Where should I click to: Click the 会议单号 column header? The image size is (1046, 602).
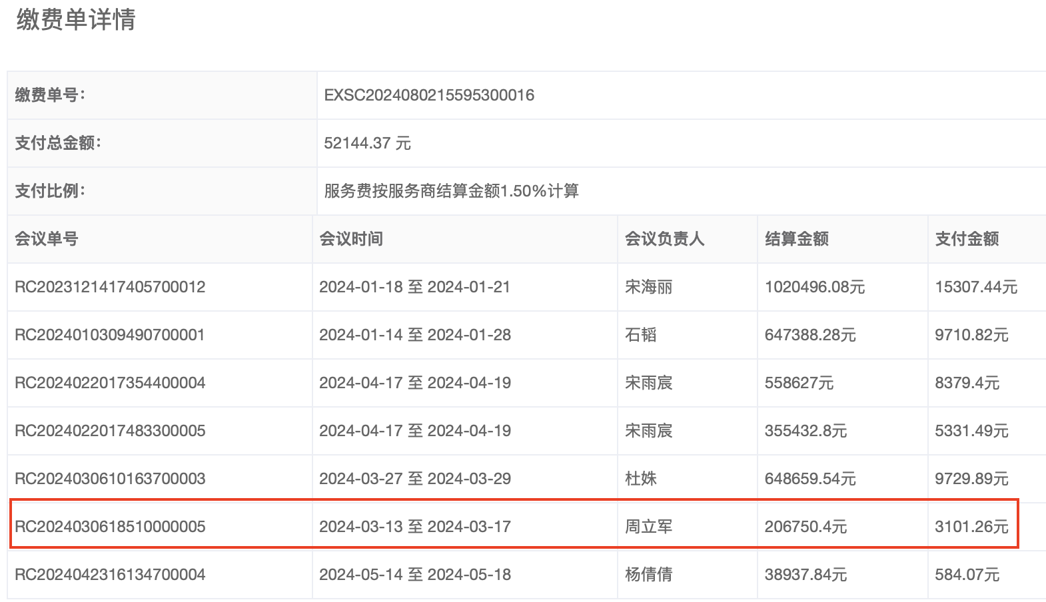[x=47, y=239]
